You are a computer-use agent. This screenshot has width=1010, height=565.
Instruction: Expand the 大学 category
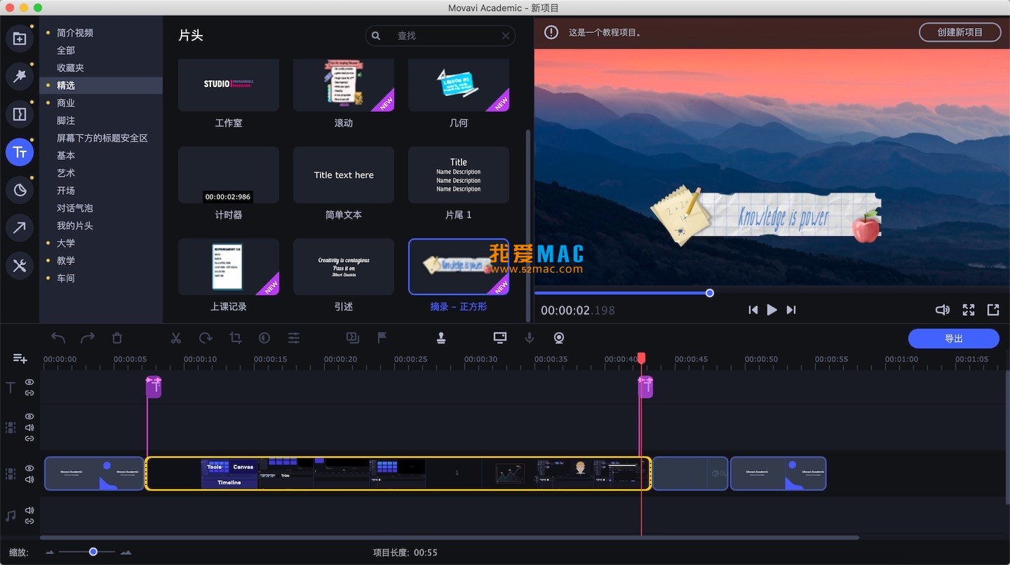coord(66,243)
